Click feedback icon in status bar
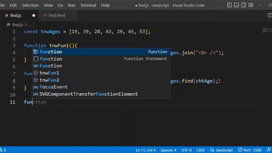This screenshot has height=153, width=272. [269, 150]
